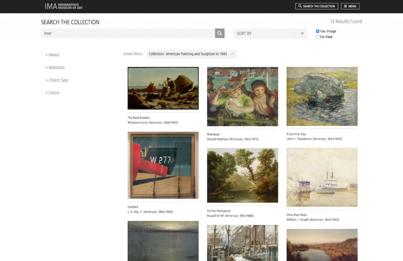Open The Boat Builders painting thumbnail
The width and height of the screenshot is (403, 261).
(163, 88)
